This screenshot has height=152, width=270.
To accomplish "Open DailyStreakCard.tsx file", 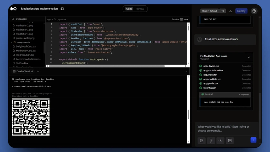I will click(26, 47).
